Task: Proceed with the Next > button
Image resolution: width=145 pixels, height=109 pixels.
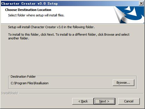Action: click(104, 101)
